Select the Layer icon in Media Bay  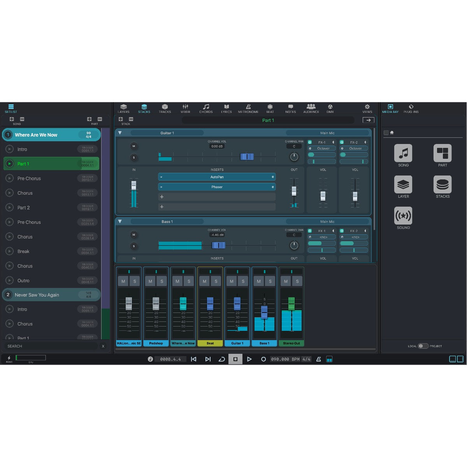403,184
